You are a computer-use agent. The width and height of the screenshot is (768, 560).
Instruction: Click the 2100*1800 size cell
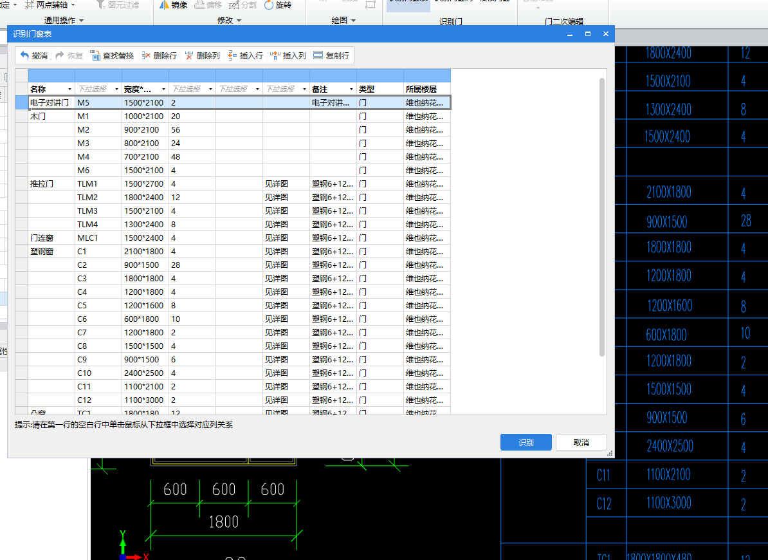[x=145, y=251]
